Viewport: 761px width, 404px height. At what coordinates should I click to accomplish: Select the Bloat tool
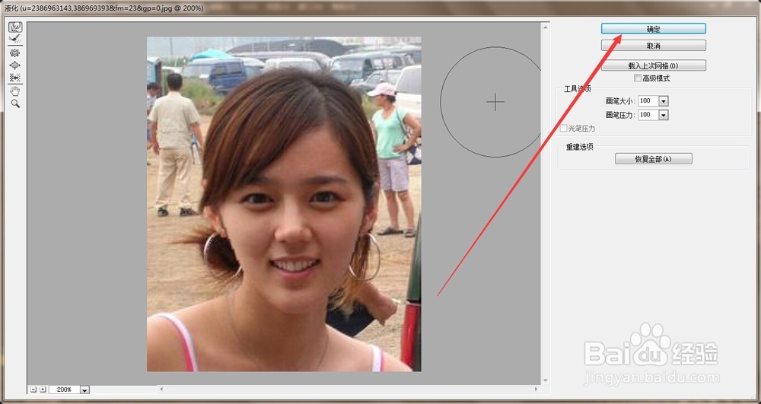coord(15,65)
